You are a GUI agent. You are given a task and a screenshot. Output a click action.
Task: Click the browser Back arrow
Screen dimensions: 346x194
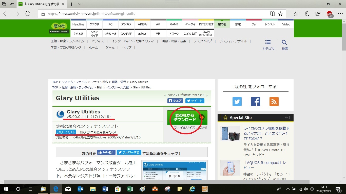(x=6, y=14)
